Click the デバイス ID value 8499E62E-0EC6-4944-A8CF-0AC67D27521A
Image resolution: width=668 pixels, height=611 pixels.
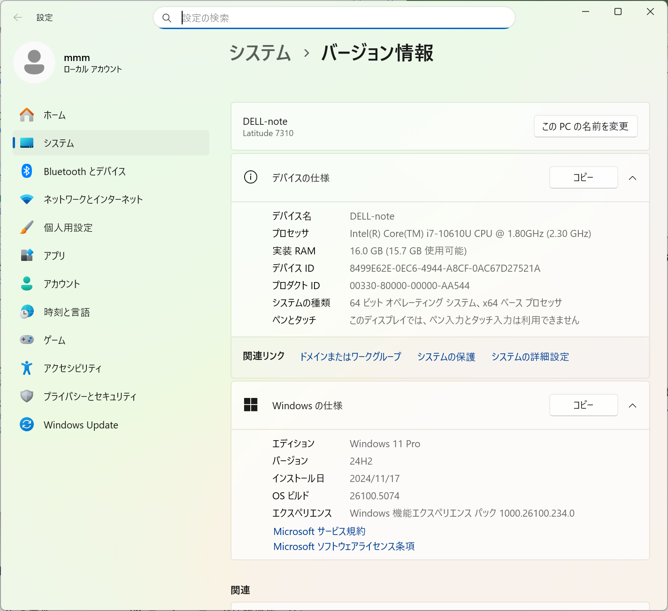tap(445, 268)
